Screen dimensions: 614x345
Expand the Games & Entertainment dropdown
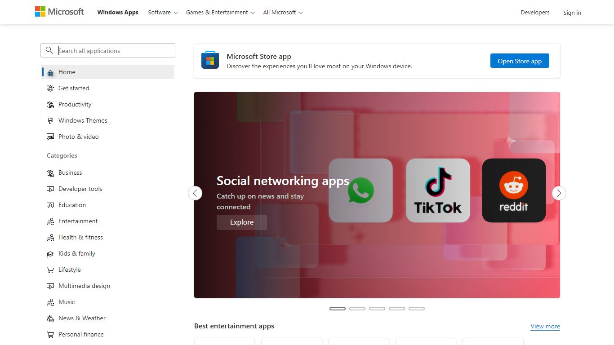[x=220, y=13]
